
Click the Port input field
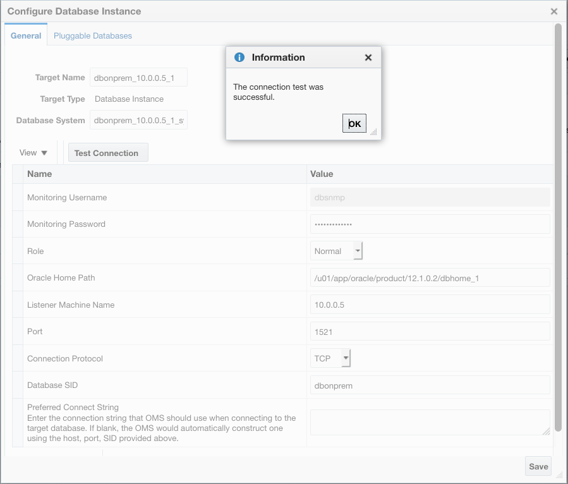click(x=430, y=332)
